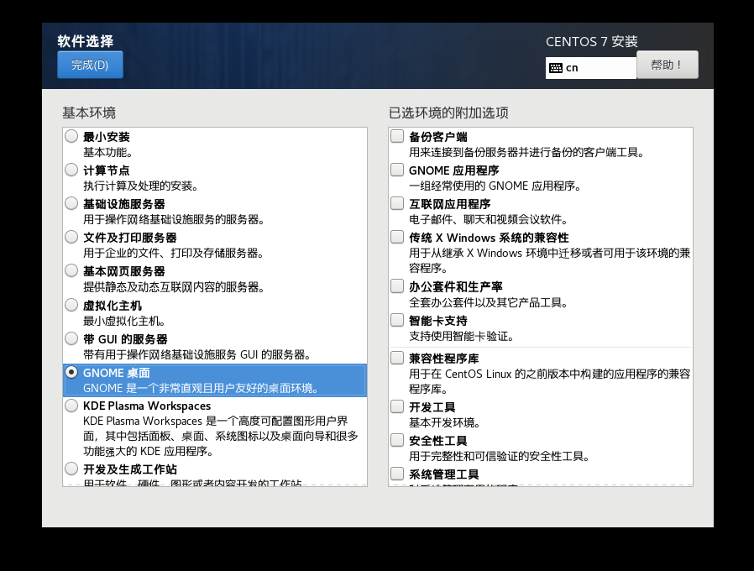
Task: Click the text 最小虚拟化主机。
Action: tap(124, 321)
